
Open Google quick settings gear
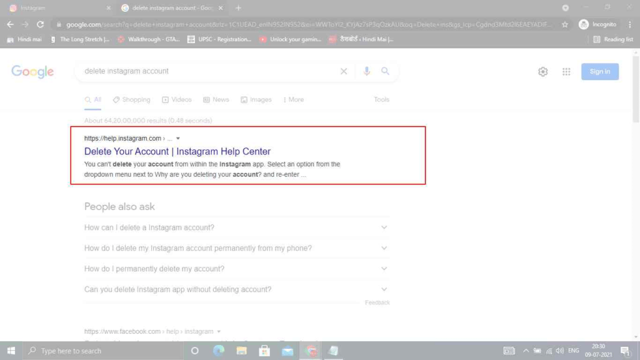click(543, 71)
